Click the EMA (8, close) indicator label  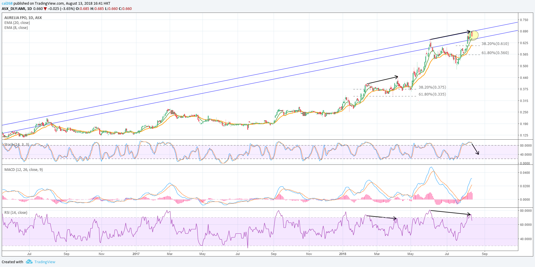(16, 28)
